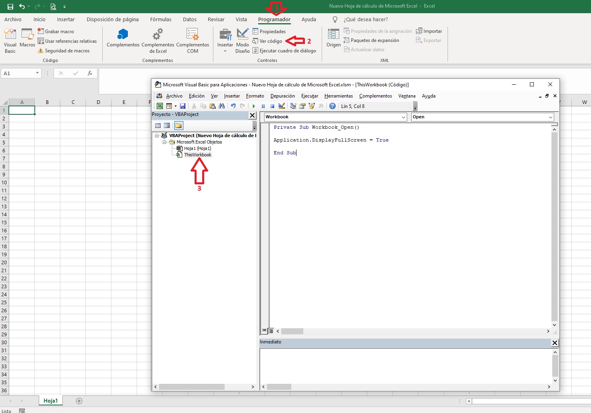This screenshot has height=413, width=591.
Task: Toggle Procedure View at code window bottom
Action: click(265, 331)
